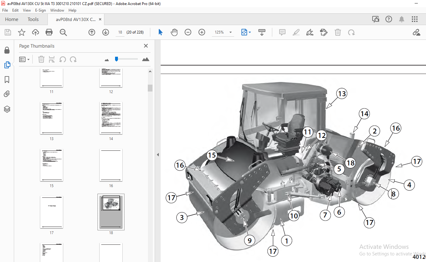Select page 12 thumbnail
Viewport: 426px width, 262px height.
(x=111, y=78)
